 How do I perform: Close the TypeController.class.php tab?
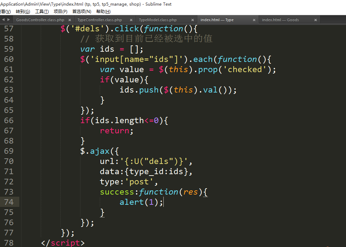(131, 20)
